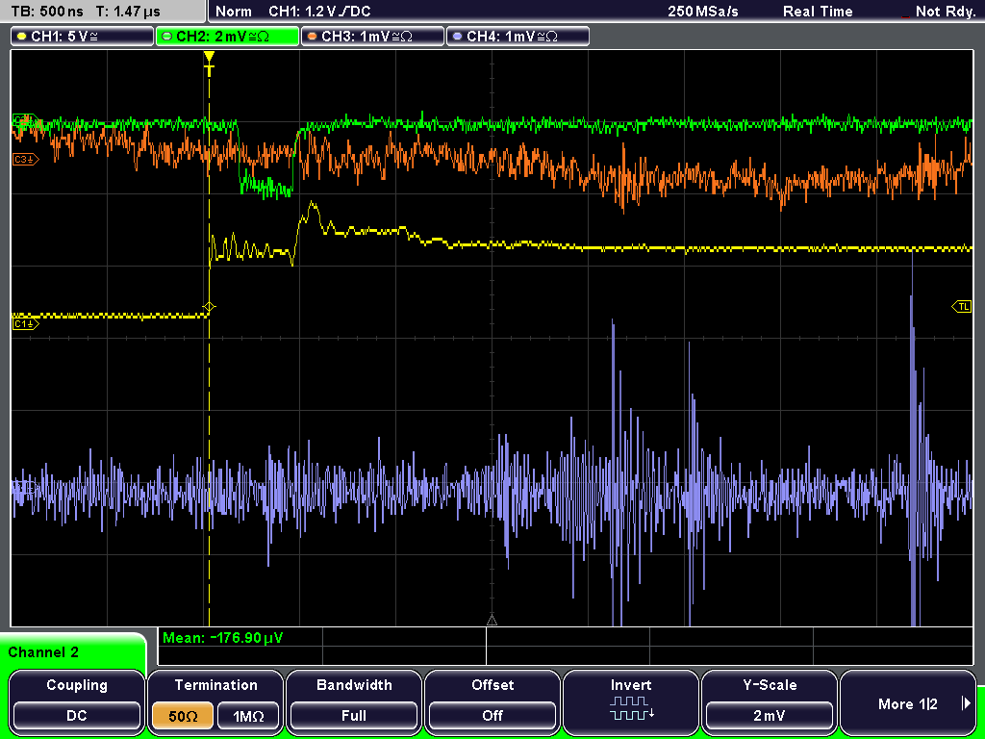Click the TL trigger level marker
The width and height of the screenshot is (985, 739).
962,307
